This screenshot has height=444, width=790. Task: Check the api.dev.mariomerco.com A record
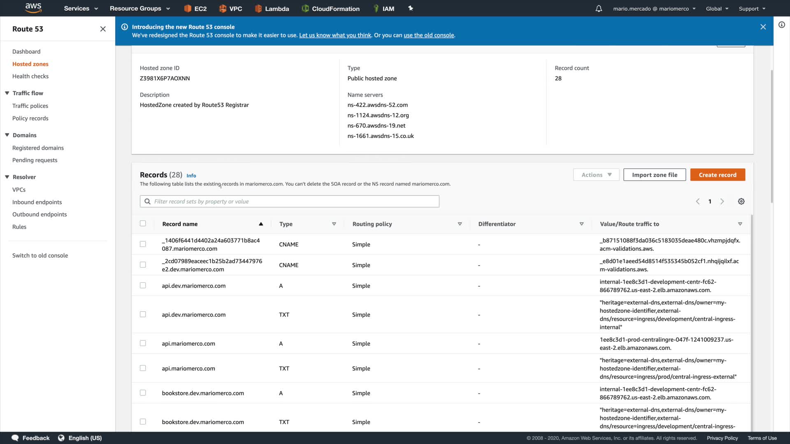coord(143,285)
